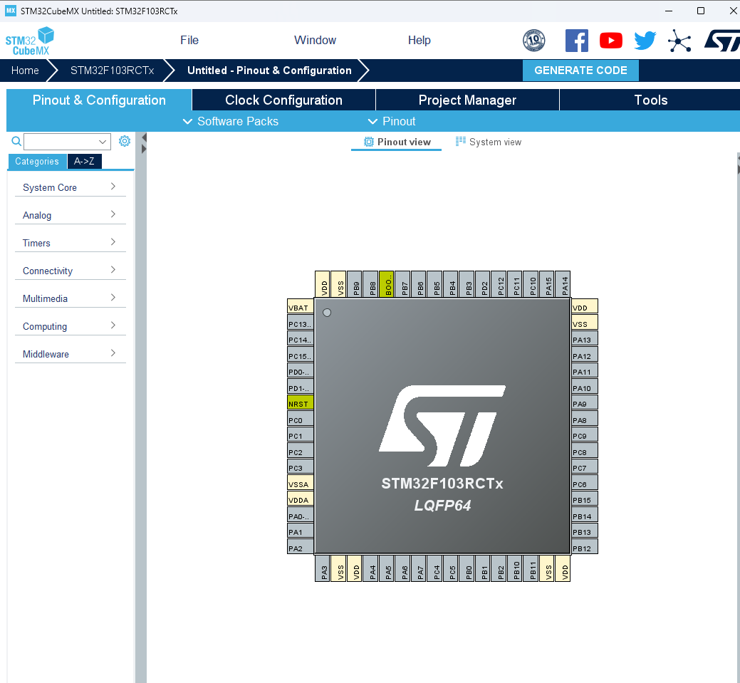Click the GENERATE CODE button

(x=580, y=71)
